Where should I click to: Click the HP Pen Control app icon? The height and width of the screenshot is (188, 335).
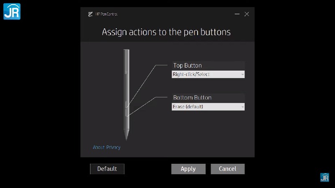pos(90,14)
